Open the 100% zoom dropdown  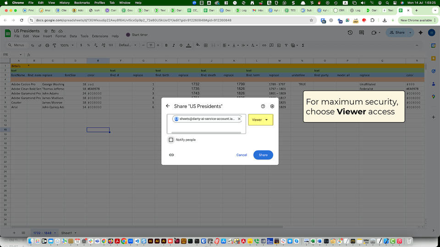coord(67,45)
